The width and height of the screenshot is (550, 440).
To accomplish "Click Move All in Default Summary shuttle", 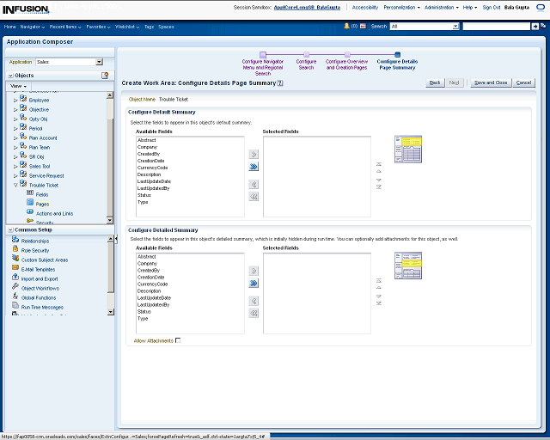I will click(254, 167).
